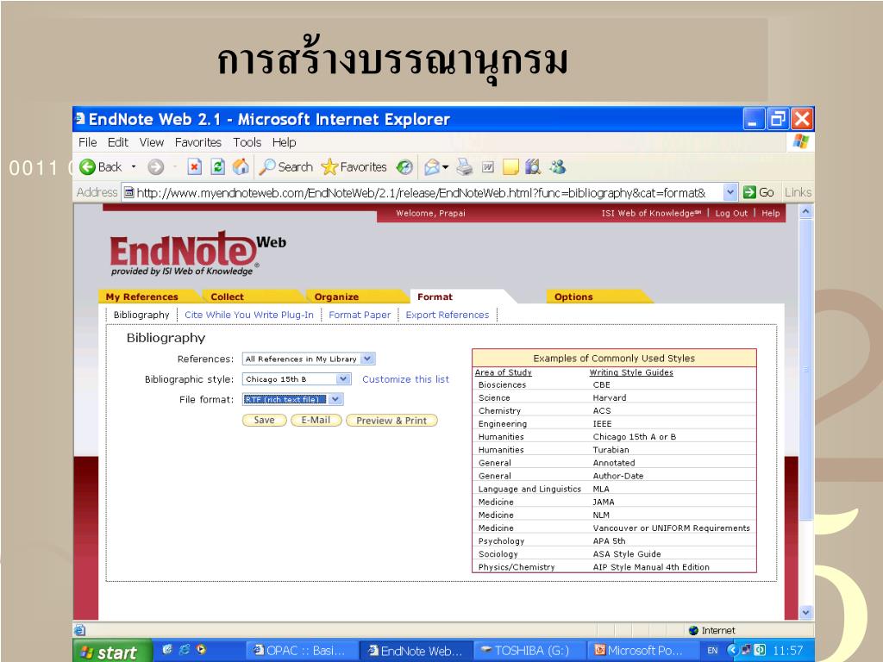Image resolution: width=883 pixels, height=662 pixels.
Task: Click the Go arrow button
Action: (758, 192)
